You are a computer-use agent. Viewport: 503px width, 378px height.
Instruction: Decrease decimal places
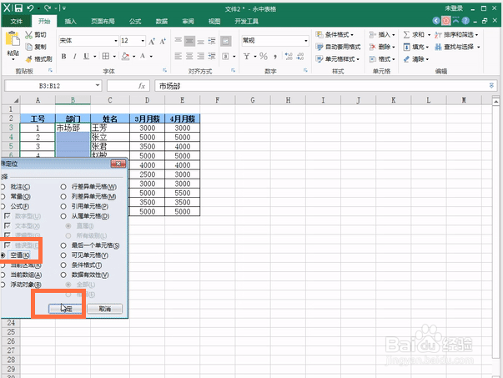pos(300,57)
